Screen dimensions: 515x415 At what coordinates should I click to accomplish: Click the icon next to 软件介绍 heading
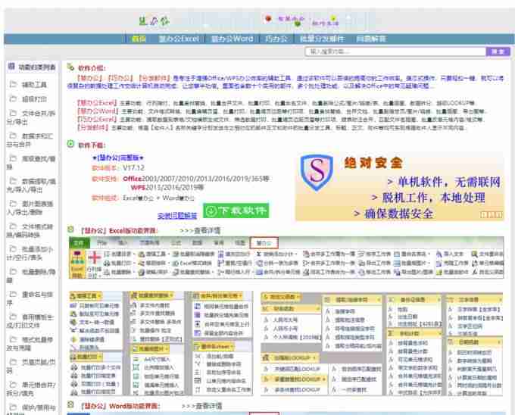(70, 67)
